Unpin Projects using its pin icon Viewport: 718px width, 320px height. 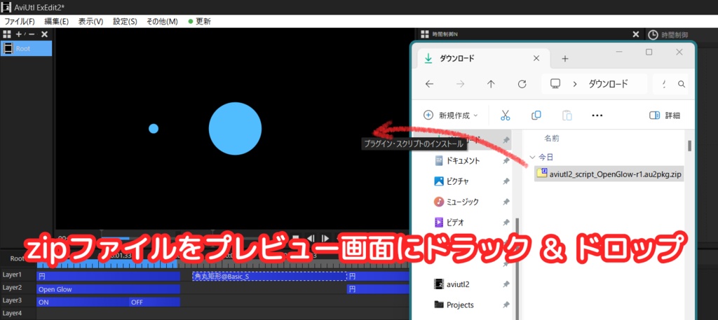[x=506, y=305]
